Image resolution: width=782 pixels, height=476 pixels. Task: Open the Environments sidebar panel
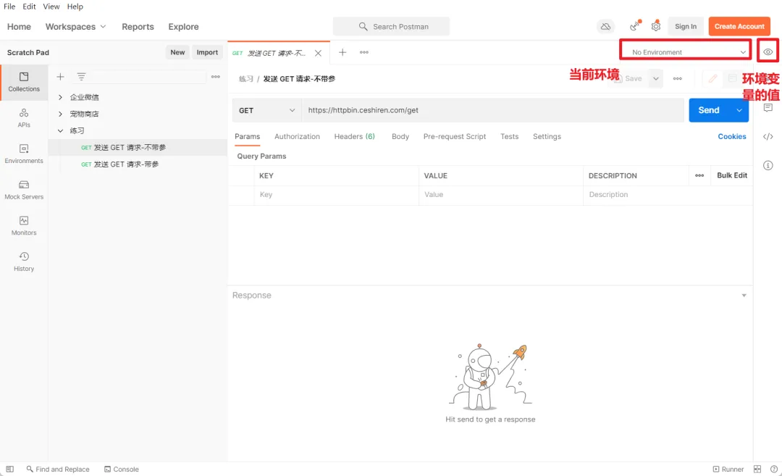(x=24, y=154)
